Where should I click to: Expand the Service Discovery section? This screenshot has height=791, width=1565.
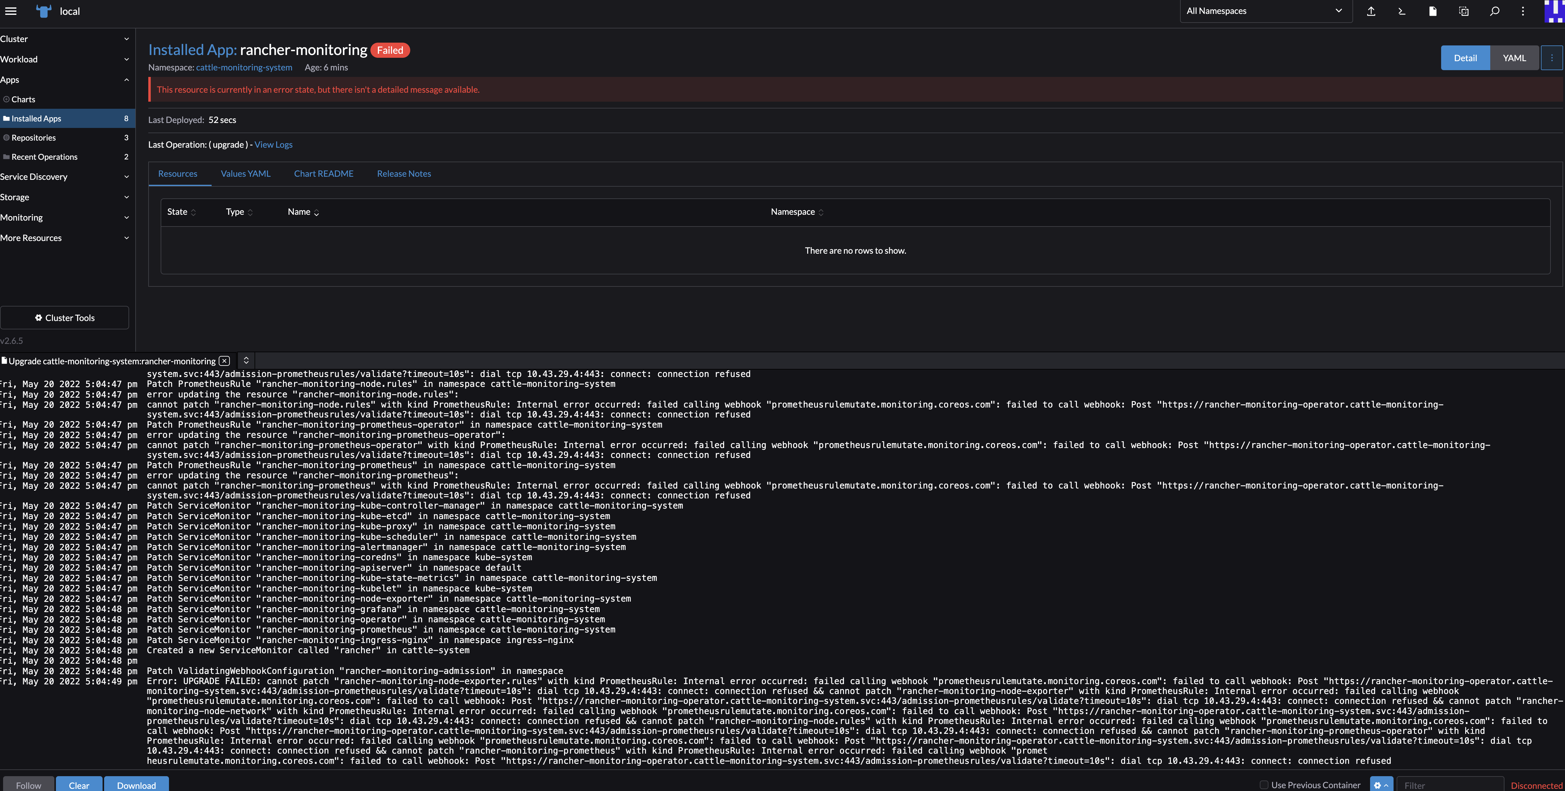(67, 177)
